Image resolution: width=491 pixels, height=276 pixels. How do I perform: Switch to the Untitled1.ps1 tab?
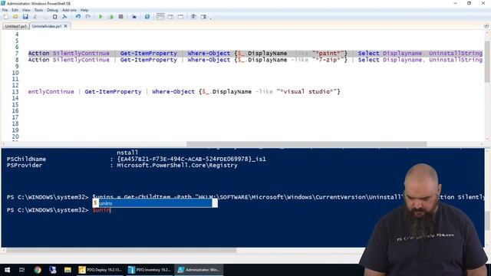[15, 26]
